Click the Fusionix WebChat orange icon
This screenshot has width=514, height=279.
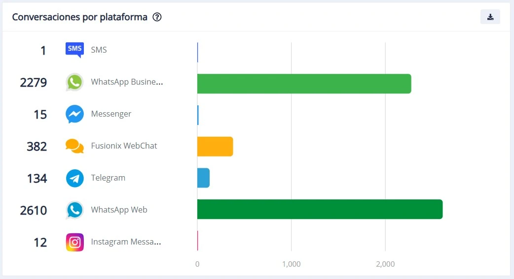(75, 146)
